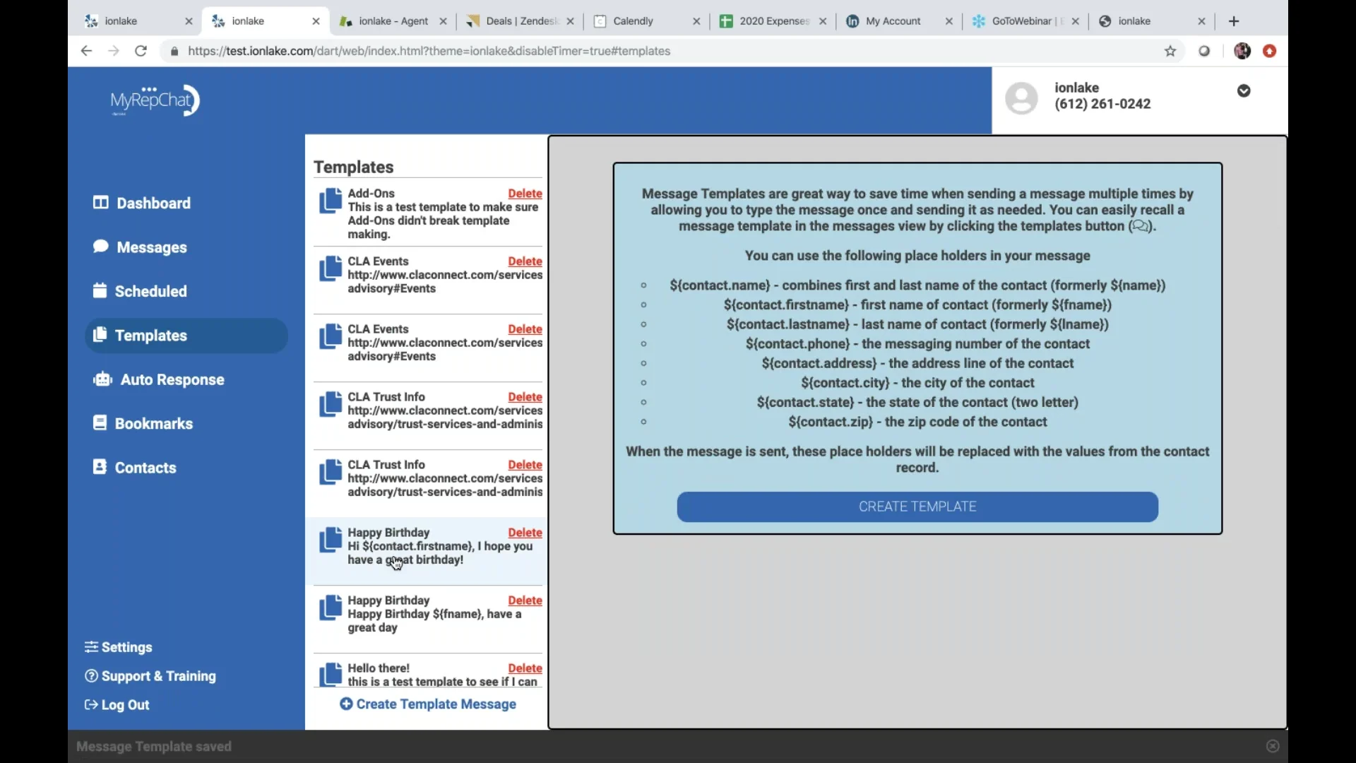The image size is (1356, 763).
Task: Reload the page
Action: 141,51
